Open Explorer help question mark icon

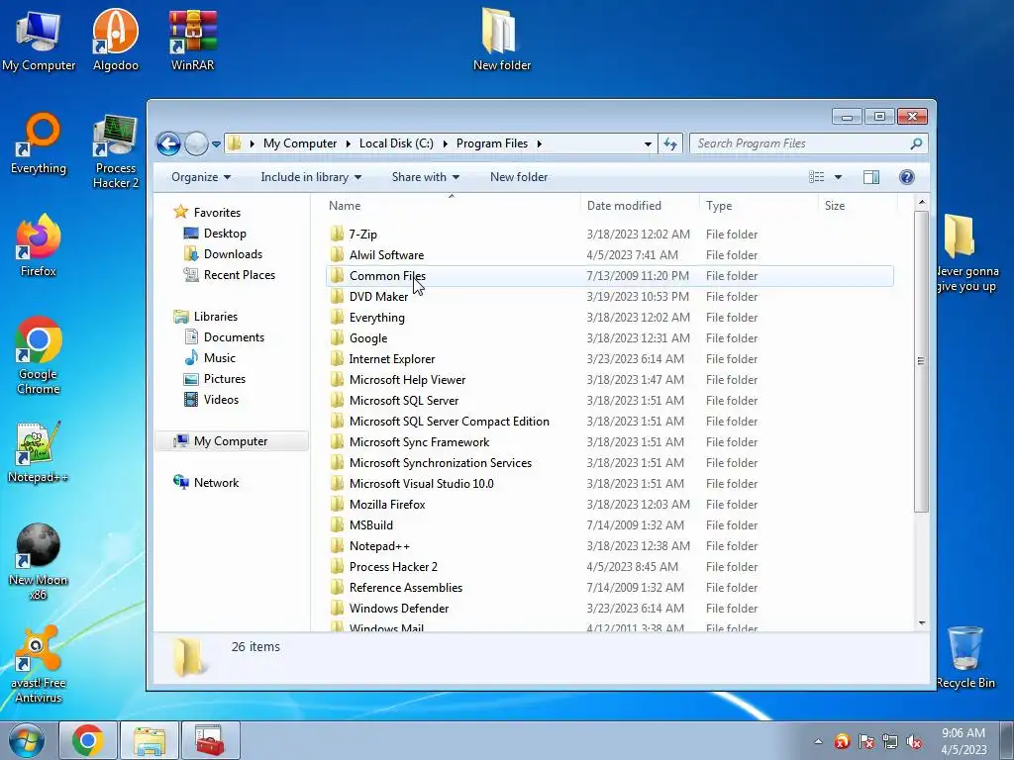[x=907, y=177]
